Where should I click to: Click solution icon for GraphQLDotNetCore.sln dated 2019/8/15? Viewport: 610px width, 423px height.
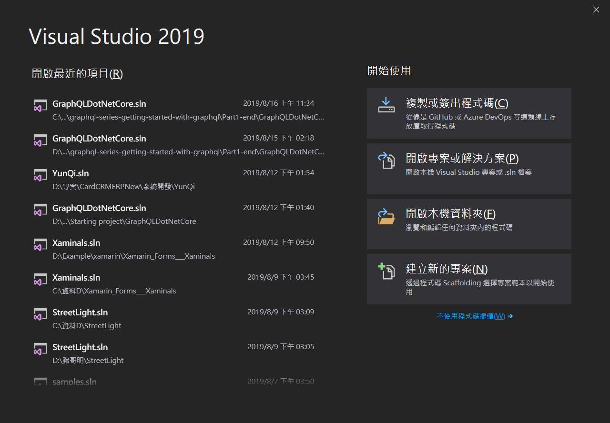[x=40, y=140]
